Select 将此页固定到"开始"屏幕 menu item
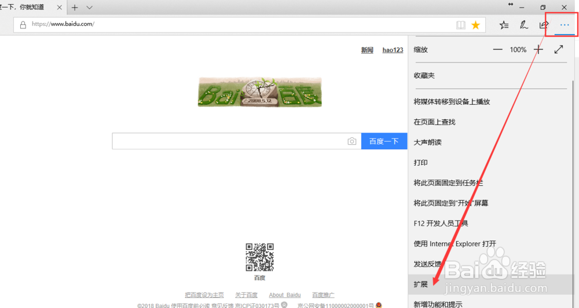This screenshot has width=579, height=308. [491, 203]
